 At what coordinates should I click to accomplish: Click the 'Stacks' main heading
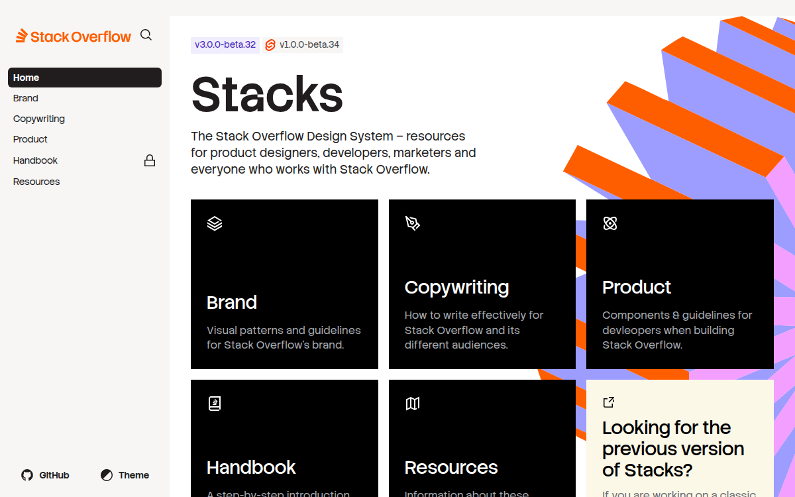point(267,93)
